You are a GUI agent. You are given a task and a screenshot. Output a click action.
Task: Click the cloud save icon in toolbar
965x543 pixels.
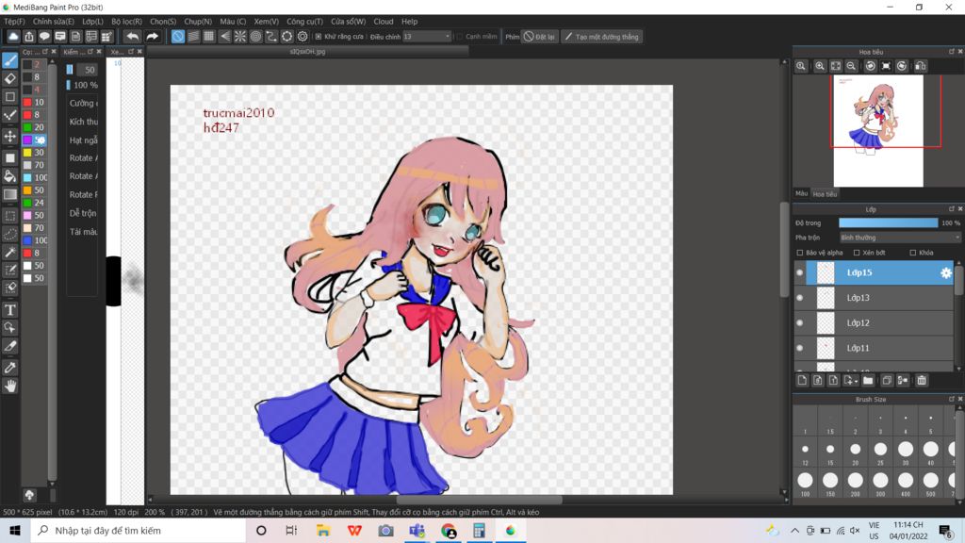(x=13, y=37)
